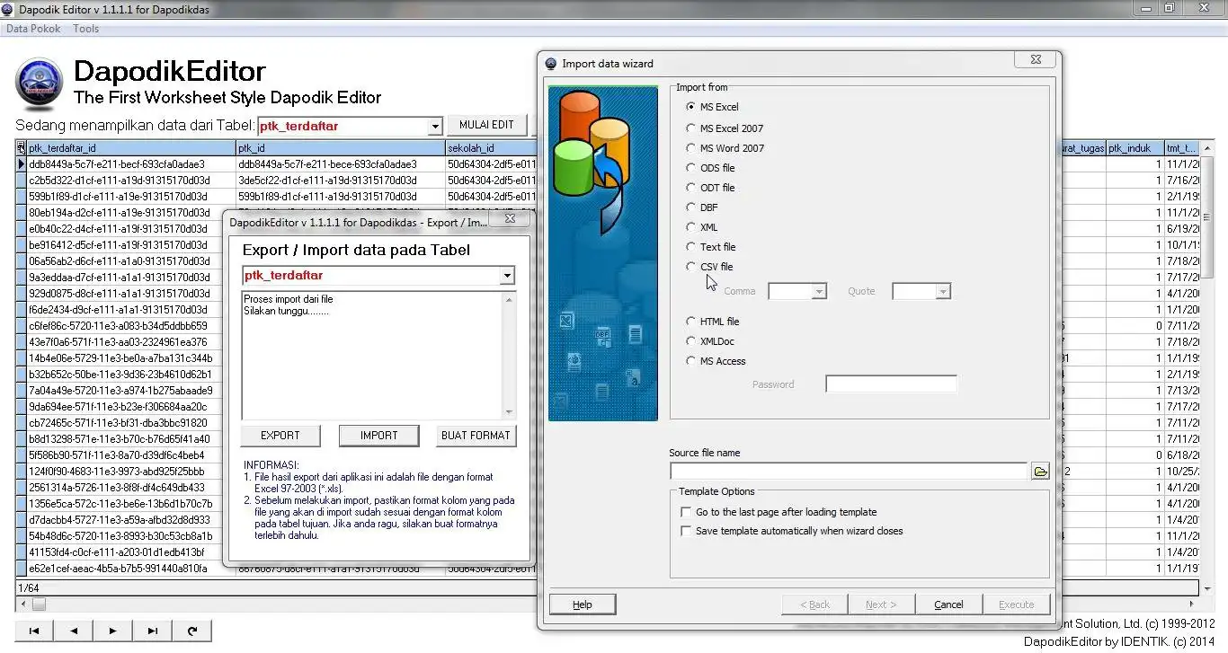Click the 'Proses import dari file' log text
This screenshot has width=1228, height=653.
point(289,299)
